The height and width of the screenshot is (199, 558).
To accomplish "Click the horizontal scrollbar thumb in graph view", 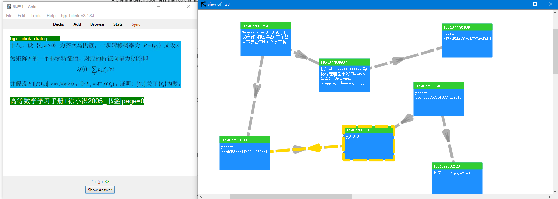I will click(x=291, y=197).
